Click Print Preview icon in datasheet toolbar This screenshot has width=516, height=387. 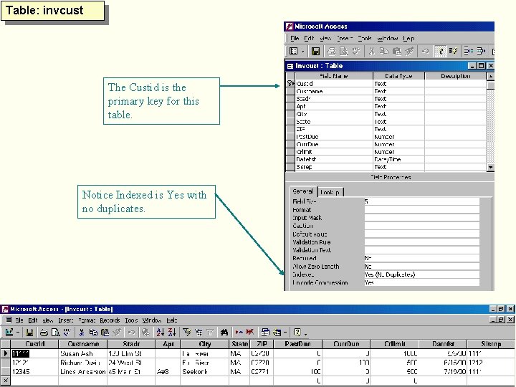[55, 333]
